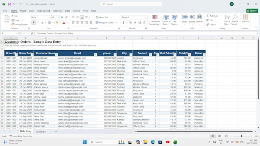Apply Percent Style number format
This screenshot has width=260, height=146.
130,22
